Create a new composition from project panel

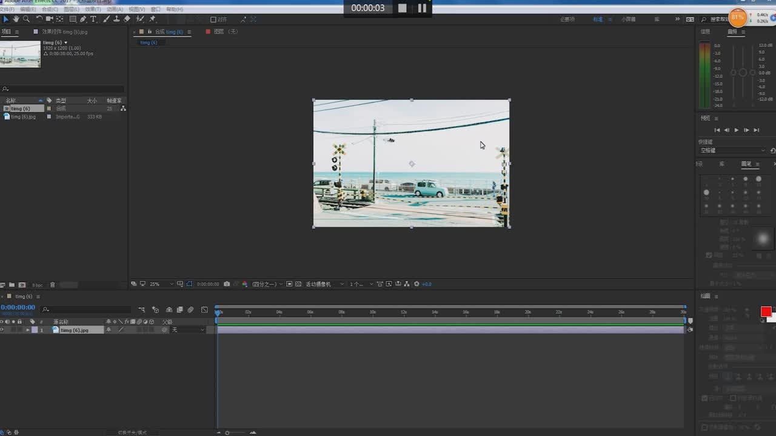(22, 285)
